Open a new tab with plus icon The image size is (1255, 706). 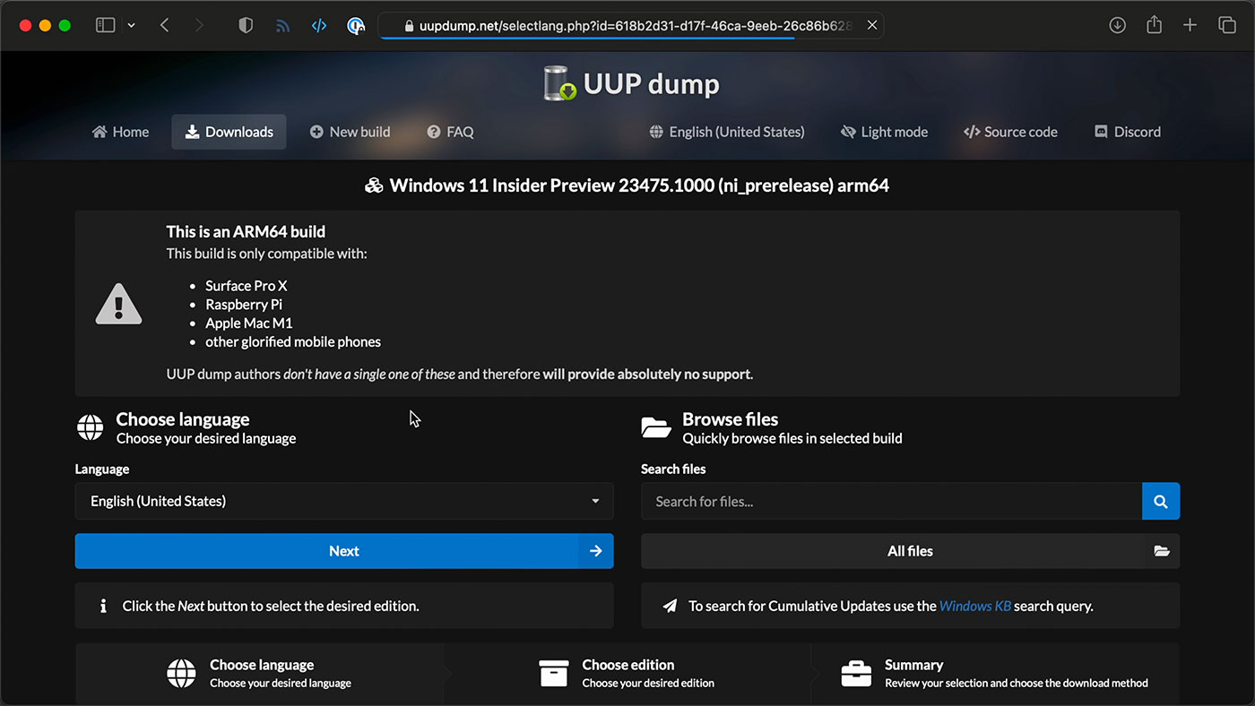coord(1190,25)
